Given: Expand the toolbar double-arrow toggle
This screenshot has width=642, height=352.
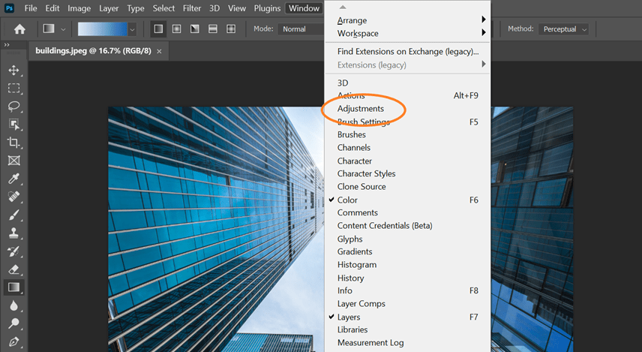Looking at the screenshot, I should (x=7, y=45).
